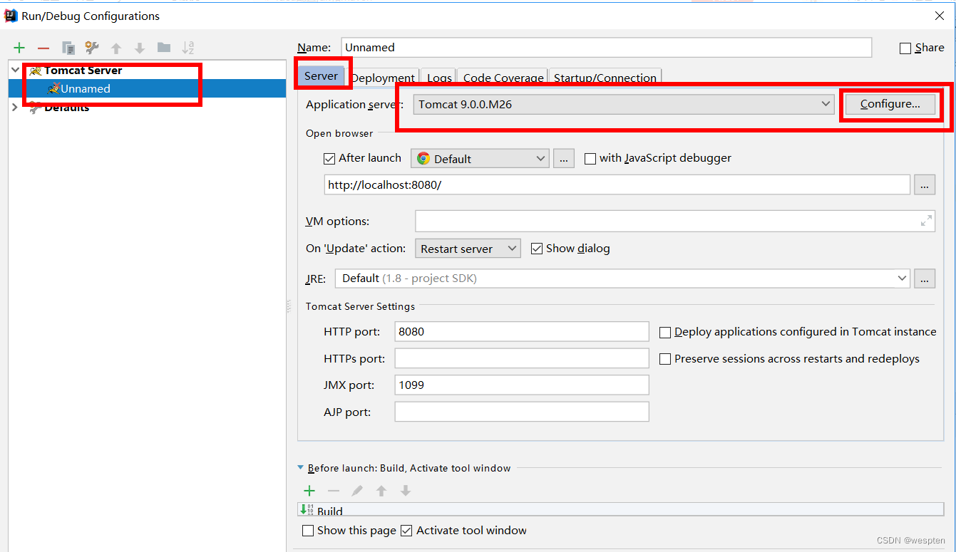956x552 pixels.
Task: Switch to Deployment tab
Action: pyautogui.click(x=383, y=78)
